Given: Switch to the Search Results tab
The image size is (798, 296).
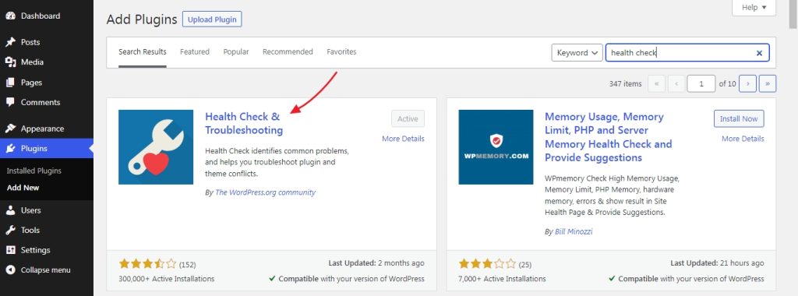Looking at the screenshot, I should click(x=143, y=52).
